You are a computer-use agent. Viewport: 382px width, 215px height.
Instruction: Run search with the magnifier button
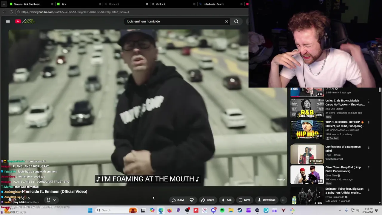(236, 21)
